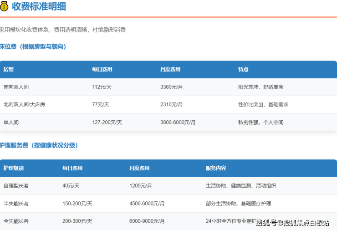This screenshot has width=337, height=230.
Task: Select the 全失能长者 care level row
Action: pos(16,221)
